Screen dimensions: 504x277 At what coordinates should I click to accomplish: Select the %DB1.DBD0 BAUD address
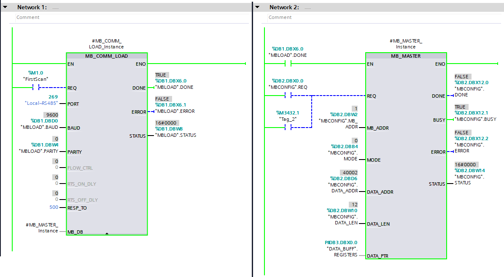(x=44, y=121)
